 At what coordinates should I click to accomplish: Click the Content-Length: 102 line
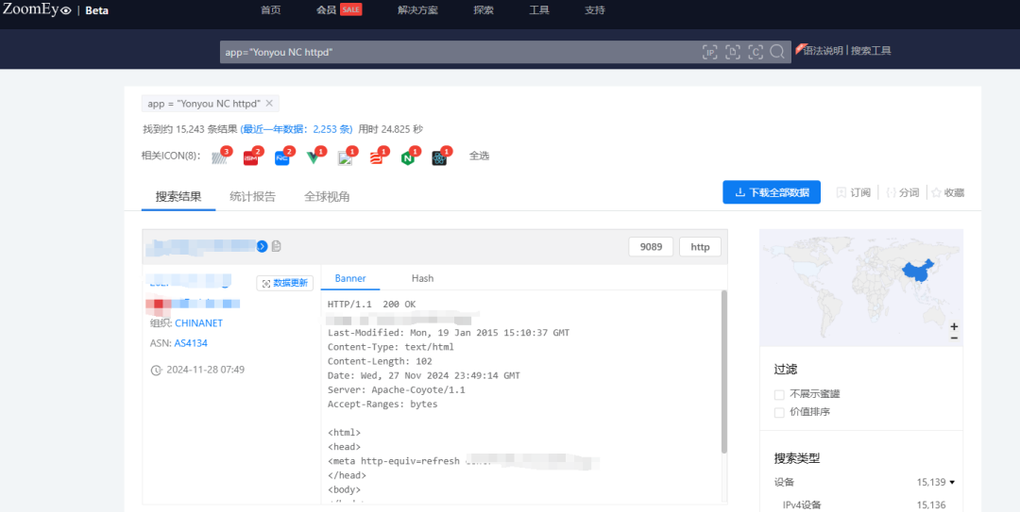(x=380, y=361)
